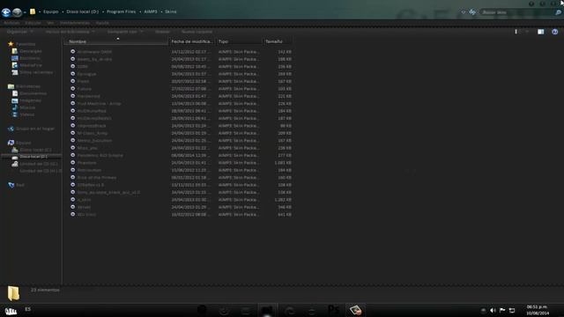Sort files by the Nombre column header
564x317 pixels.
[x=116, y=41]
